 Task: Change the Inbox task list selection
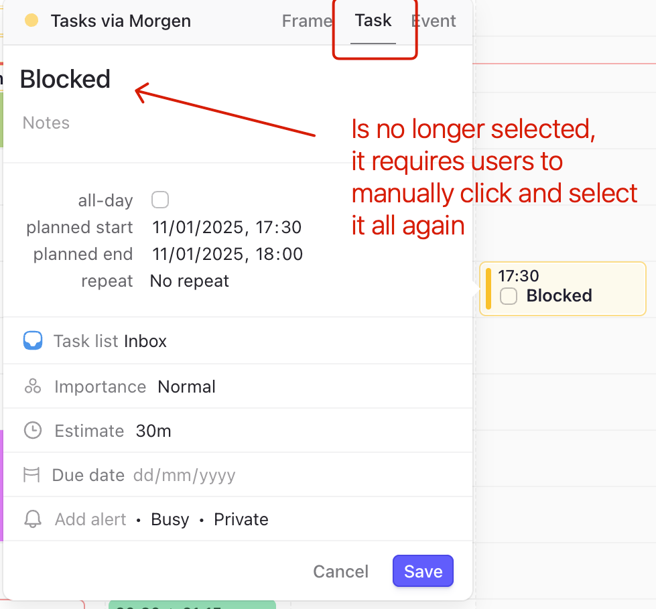click(145, 341)
